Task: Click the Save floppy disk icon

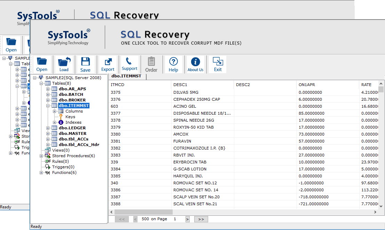Action: click(85, 61)
